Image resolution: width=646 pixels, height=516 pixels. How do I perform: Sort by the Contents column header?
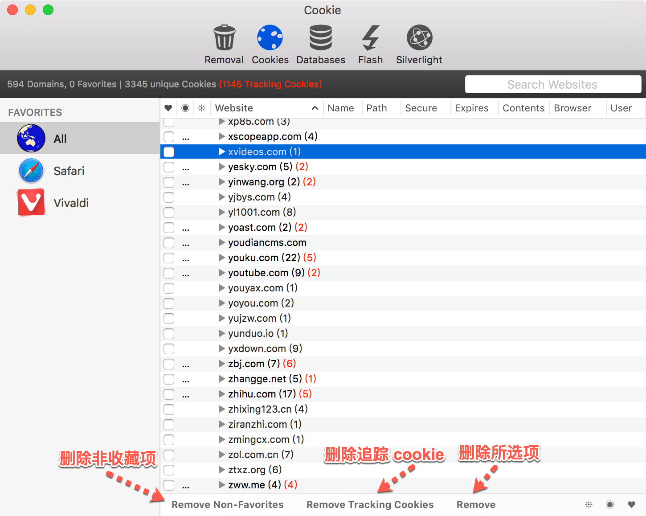[x=523, y=108]
